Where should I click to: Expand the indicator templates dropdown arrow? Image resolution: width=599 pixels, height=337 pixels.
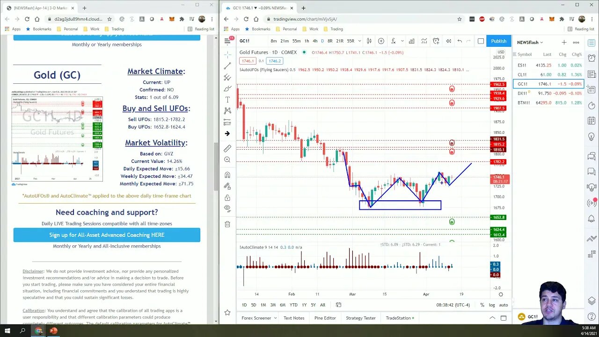402,41
